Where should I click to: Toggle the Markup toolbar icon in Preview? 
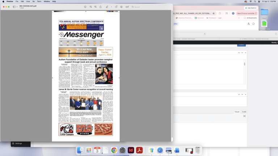tap(121, 7)
